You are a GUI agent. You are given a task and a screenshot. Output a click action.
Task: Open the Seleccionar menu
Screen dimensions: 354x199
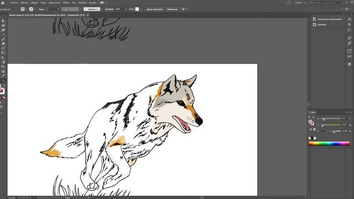(x=54, y=3)
